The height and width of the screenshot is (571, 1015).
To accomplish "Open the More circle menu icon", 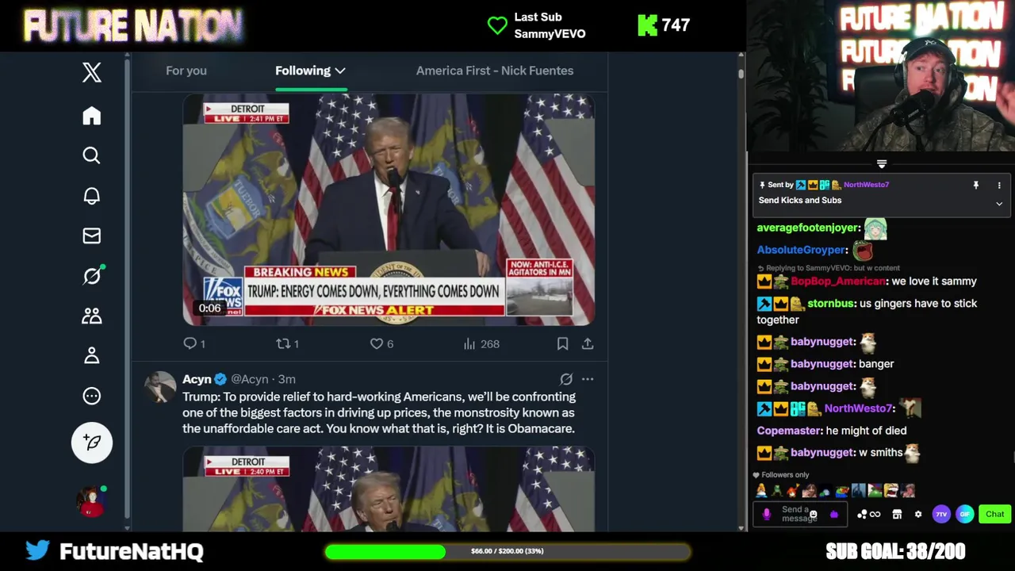I will (x=92, y=396).
